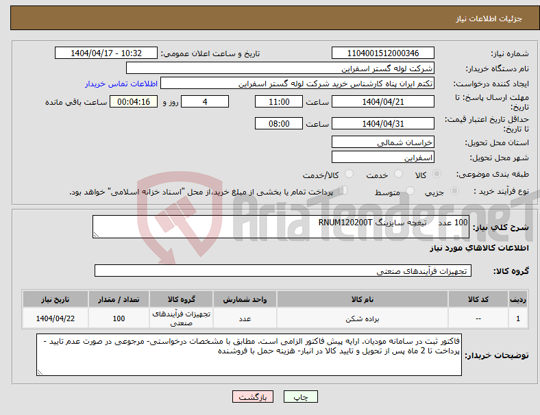The image size is (540, 415).
Task: Click the buyer notes textarea توضیحات خریدار
Action: tap(249, 355)
